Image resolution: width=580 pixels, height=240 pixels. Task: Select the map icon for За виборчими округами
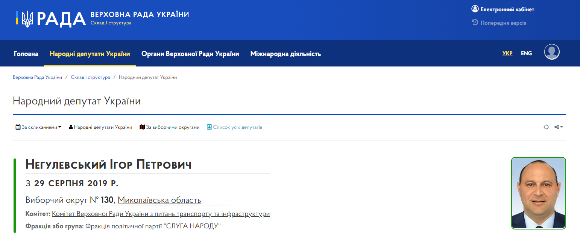142,127
